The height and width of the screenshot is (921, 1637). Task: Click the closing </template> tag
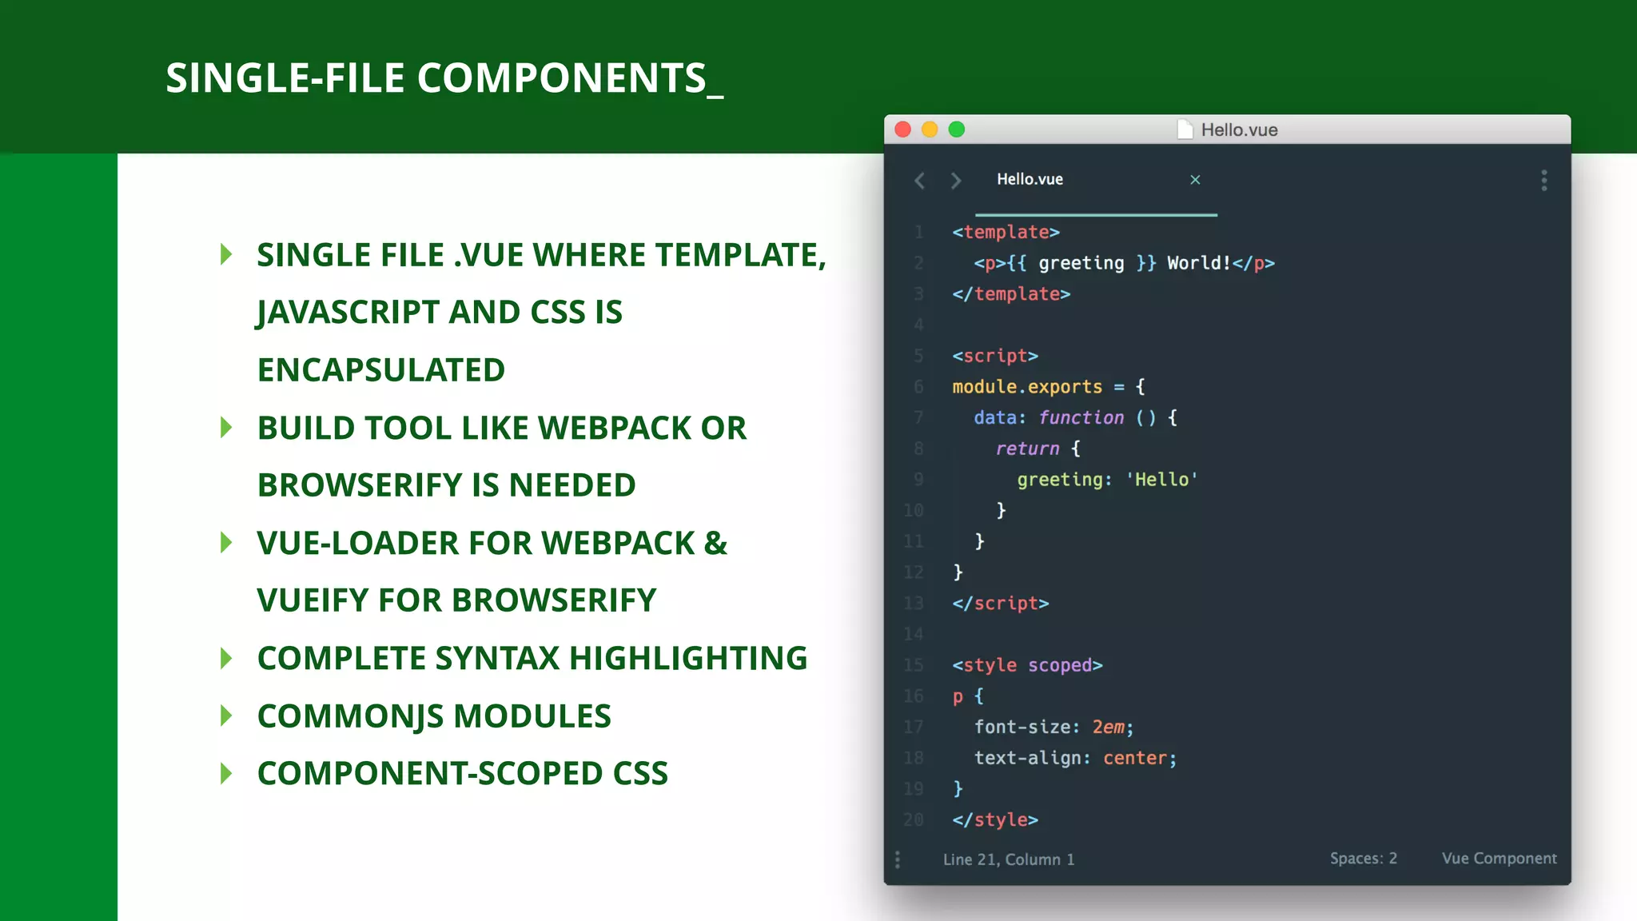[x=1011, y=293]
